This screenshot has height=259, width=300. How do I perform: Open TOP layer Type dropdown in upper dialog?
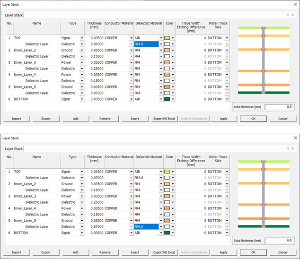coord(81,38)
